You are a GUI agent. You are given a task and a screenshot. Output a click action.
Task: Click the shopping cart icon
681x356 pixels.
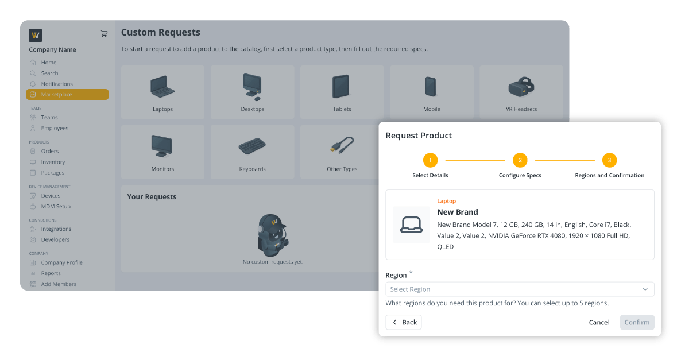(104, 34)
